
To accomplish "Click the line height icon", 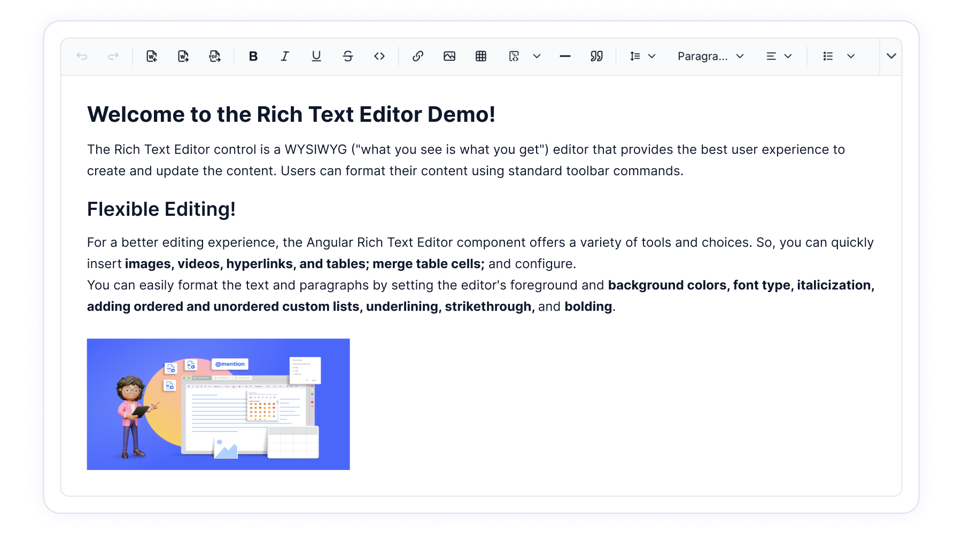I will [635, 56].
